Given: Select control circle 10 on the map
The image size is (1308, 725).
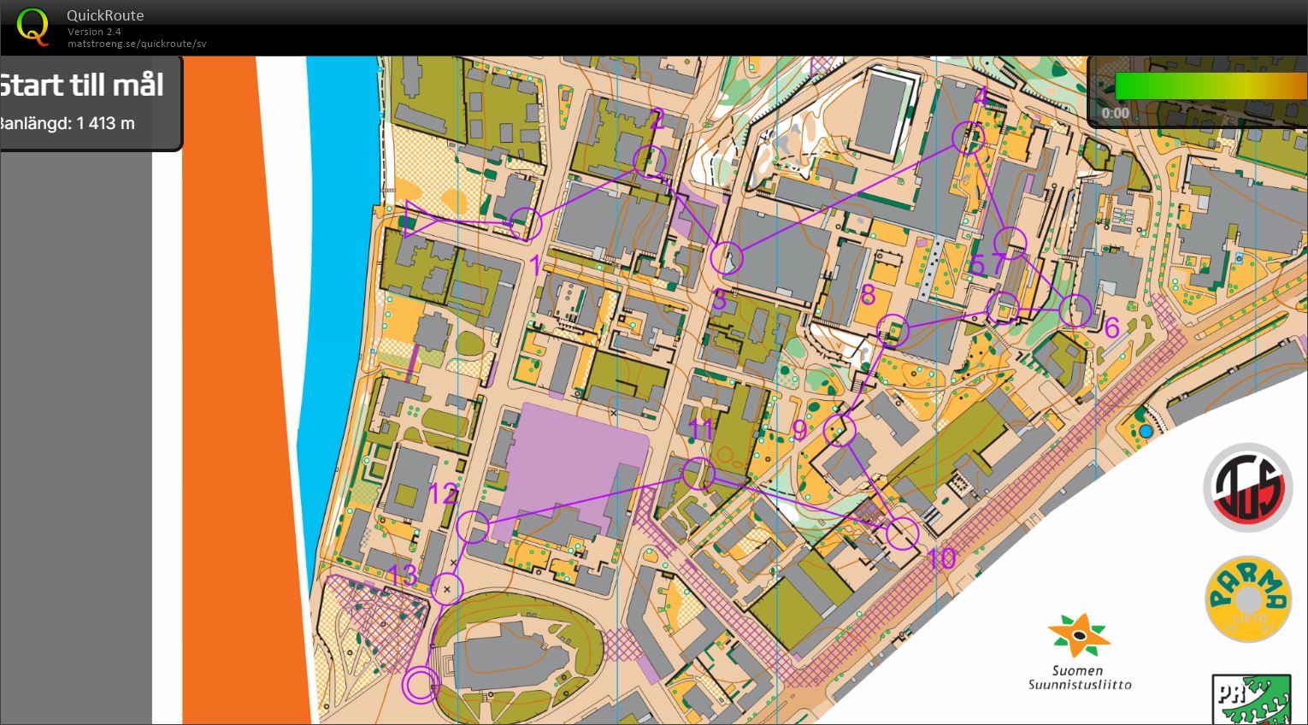Looking at the screenshot, I should (x=902, y=533).
